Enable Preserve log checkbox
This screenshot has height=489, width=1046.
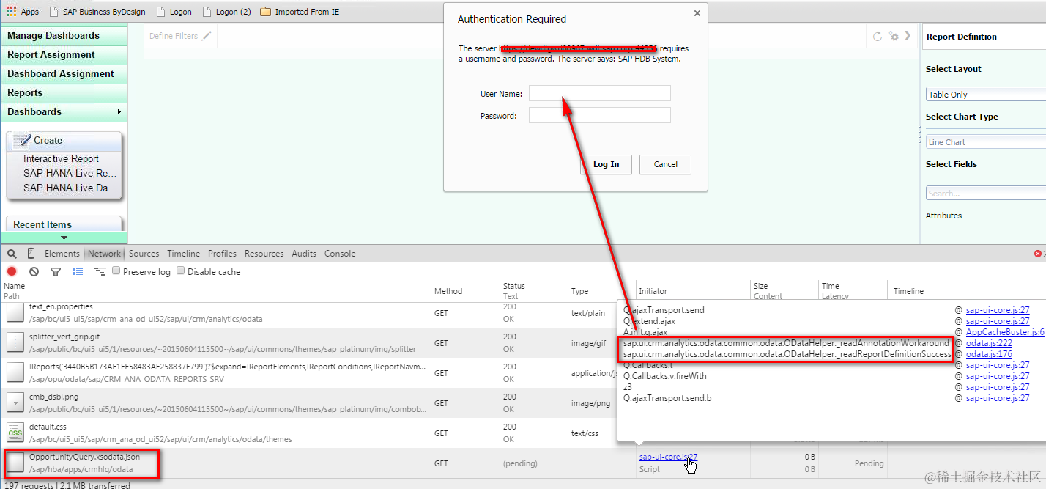116,271
